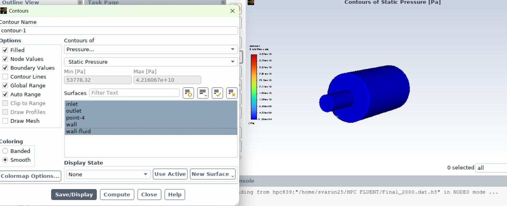Click the Max [Pa] value field
Image resolution: width=507 pixels, height=206 pixels.
[x=167, y=80]
